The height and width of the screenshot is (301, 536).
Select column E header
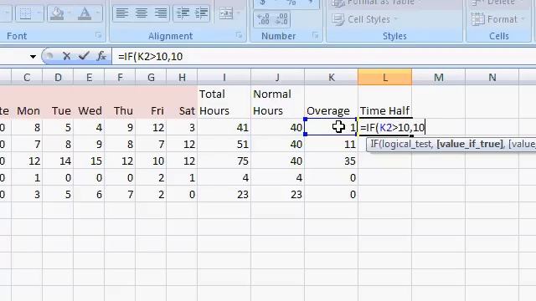point(89,78)
